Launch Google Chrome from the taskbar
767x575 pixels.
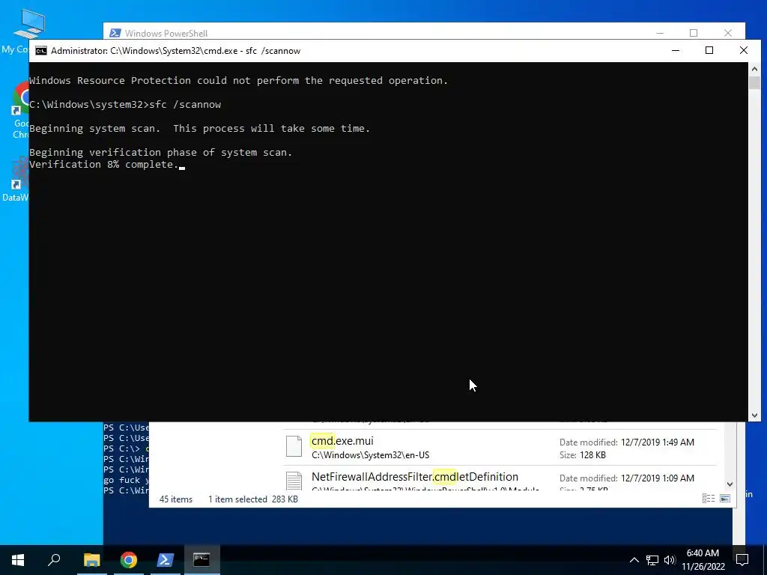pyautogui.click(x=129, y=560)
